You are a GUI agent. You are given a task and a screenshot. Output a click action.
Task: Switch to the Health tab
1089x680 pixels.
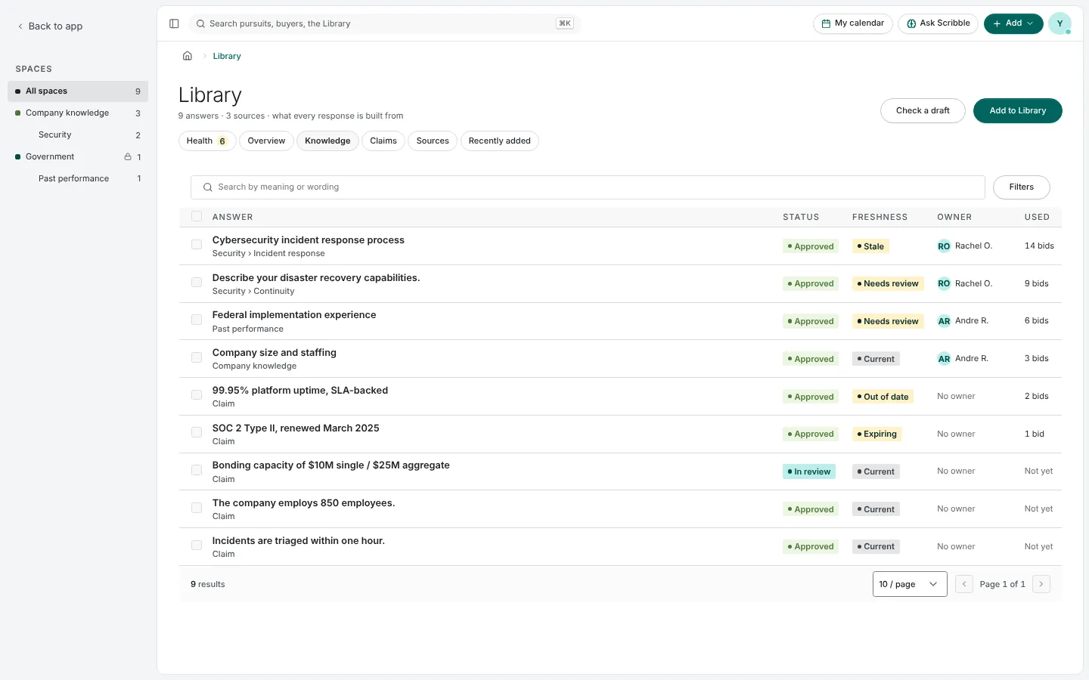pyautogui.click(x=207, y=141)
